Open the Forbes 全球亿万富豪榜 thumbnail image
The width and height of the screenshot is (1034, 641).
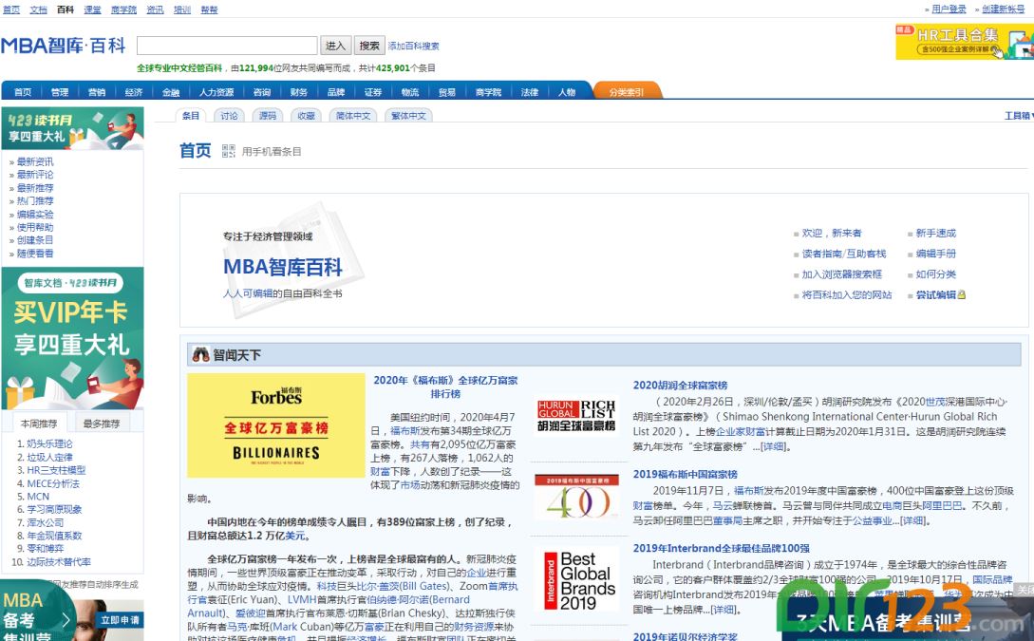click(276, 425)
